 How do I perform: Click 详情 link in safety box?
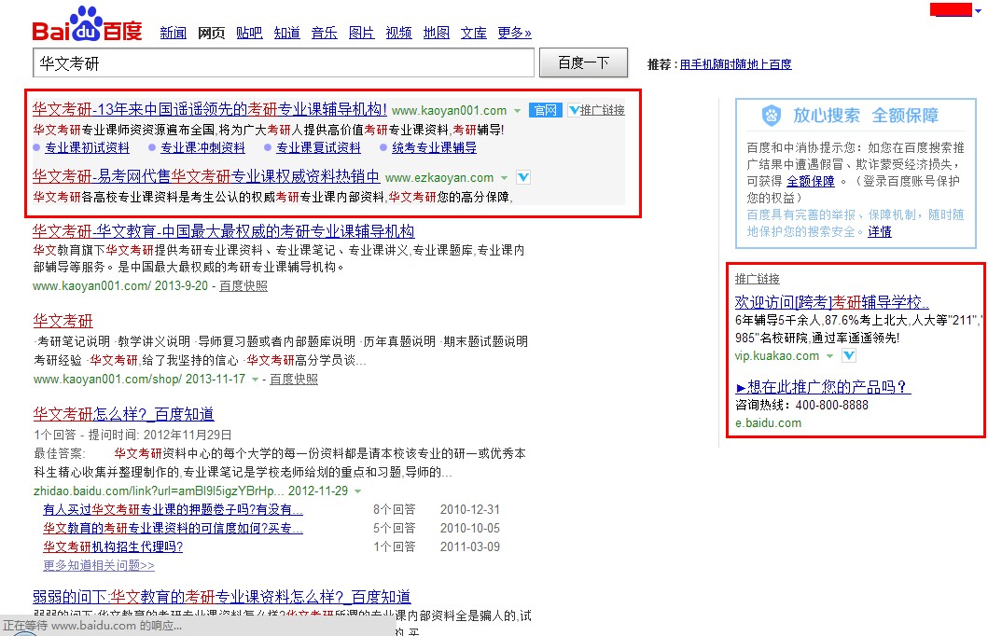[x=880, y=231]
